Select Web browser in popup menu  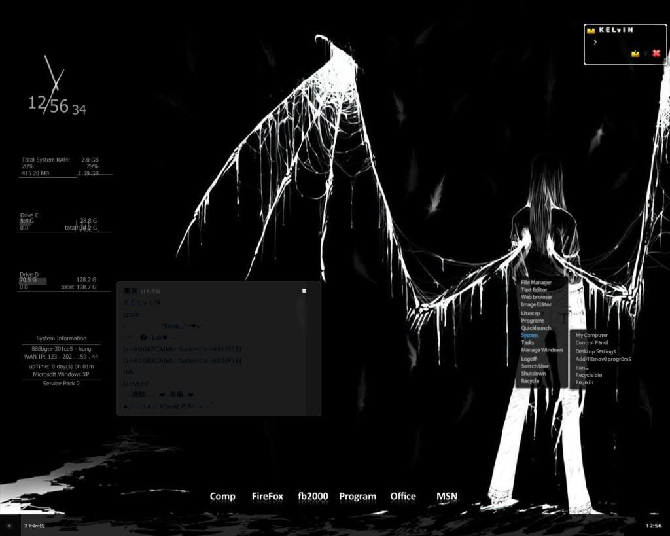point(537,297)
